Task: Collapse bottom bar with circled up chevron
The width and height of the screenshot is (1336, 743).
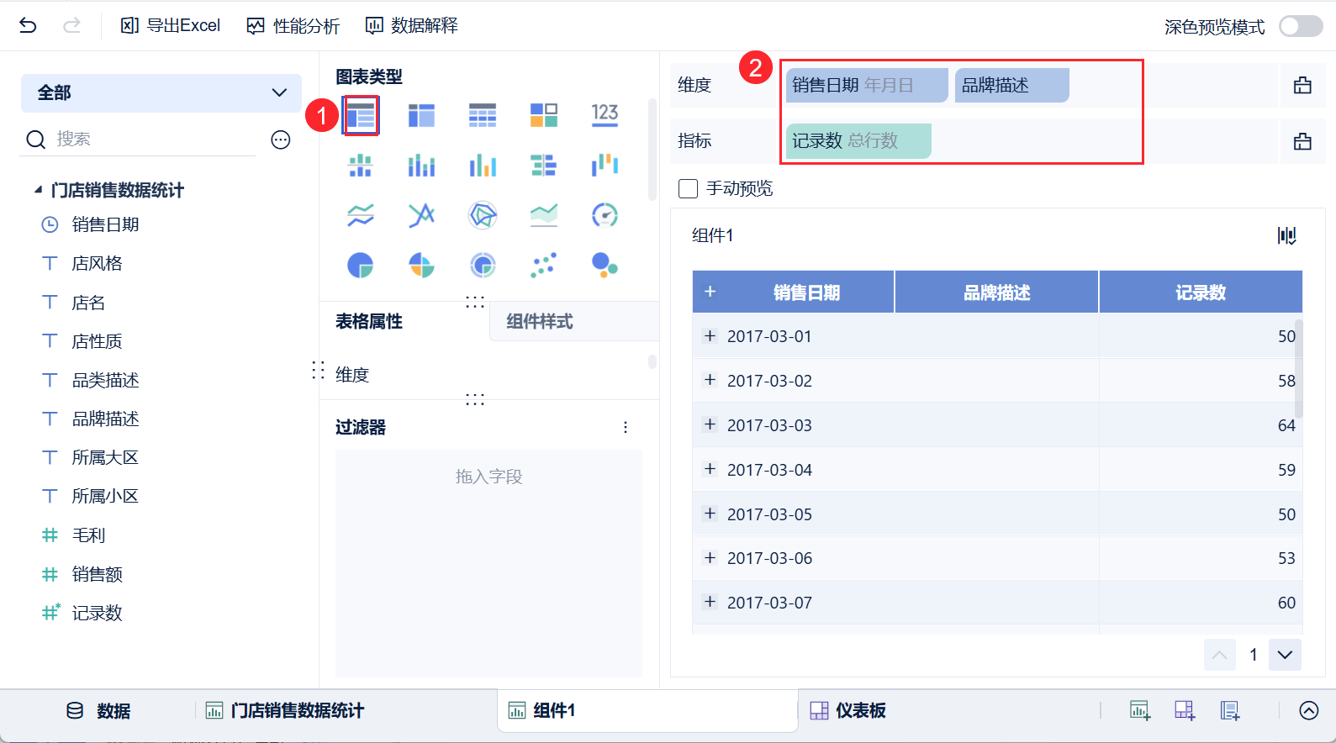Action: click(x=1309, y=711)
